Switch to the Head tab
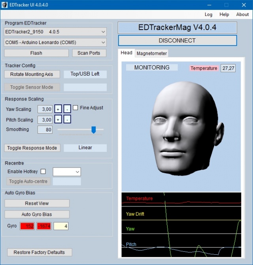The width and height of the screenshot is (253, 265). click(126, 53)
